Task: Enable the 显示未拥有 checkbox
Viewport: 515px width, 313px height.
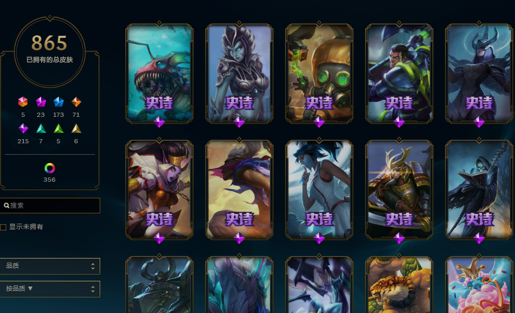Action: click(x=3, y=227)
